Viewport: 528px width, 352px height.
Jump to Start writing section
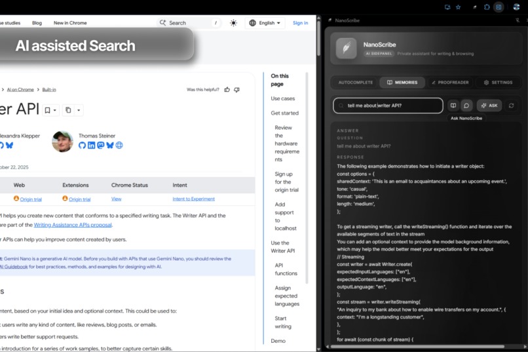[x=283, y=323]
